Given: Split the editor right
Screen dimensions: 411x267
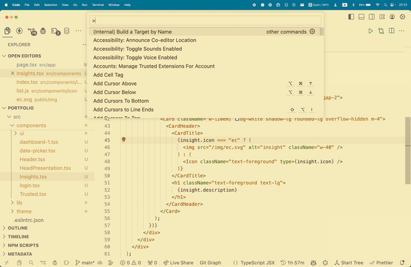Looking at the screenshot, I should [x=392, y=31].
